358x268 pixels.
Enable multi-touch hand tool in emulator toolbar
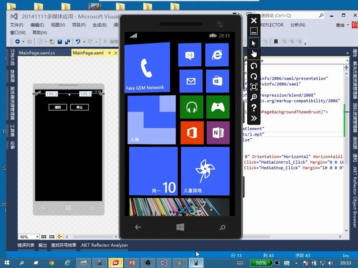(253, 54)
